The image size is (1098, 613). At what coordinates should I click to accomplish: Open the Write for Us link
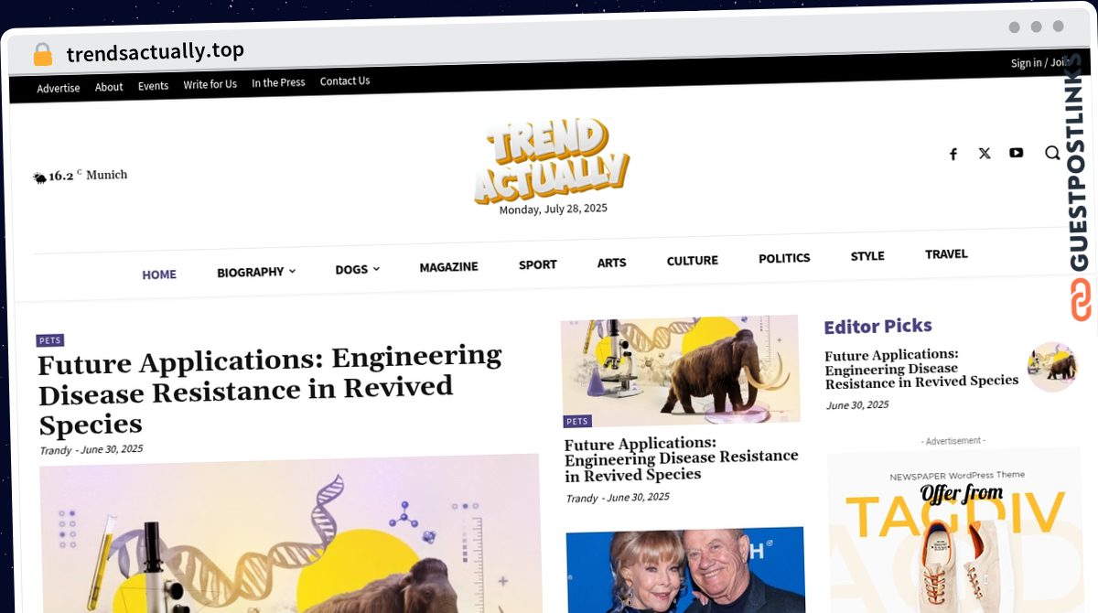210,84
